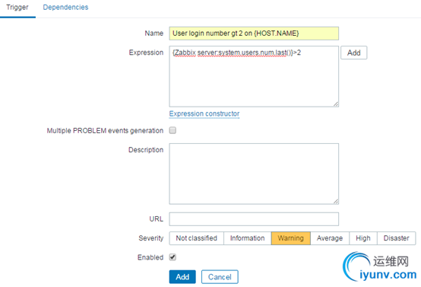Cancel the trigger creation
The height and width of the screenshot is (287, 421).
(x=220, y=277)
